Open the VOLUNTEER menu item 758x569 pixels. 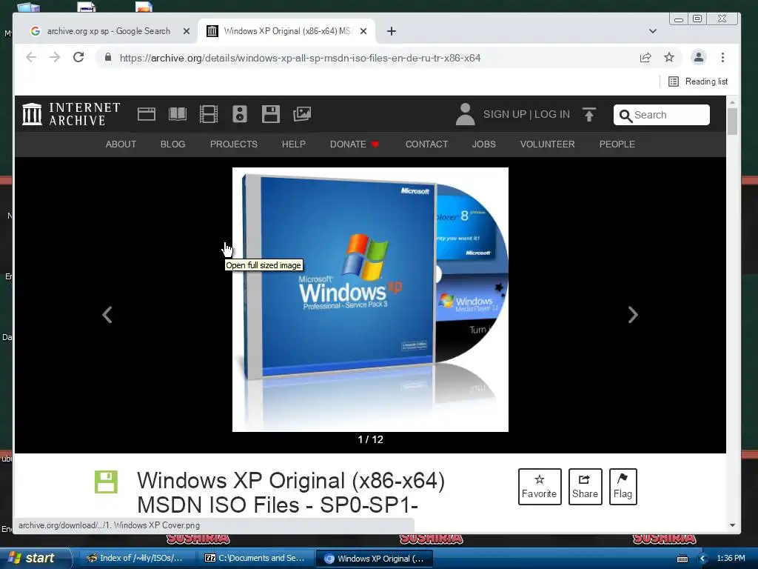click(x=547, y=144)
